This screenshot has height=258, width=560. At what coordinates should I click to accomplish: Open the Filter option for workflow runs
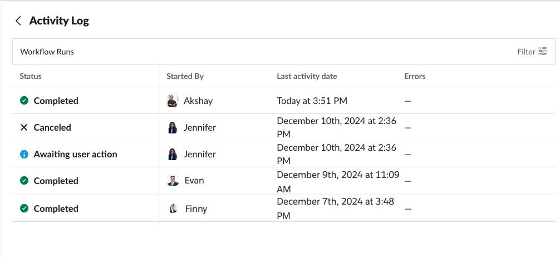tap(532, 51)
